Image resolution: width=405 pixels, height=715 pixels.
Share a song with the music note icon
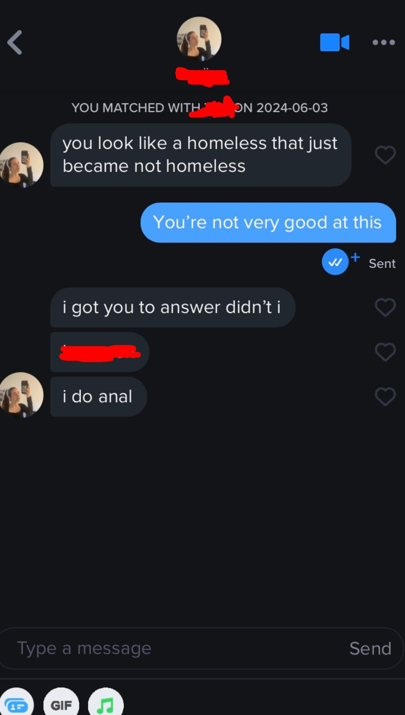[x=106, y=705]
